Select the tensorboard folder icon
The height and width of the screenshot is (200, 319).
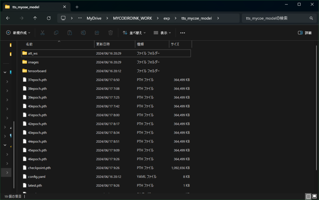[25, 71]
